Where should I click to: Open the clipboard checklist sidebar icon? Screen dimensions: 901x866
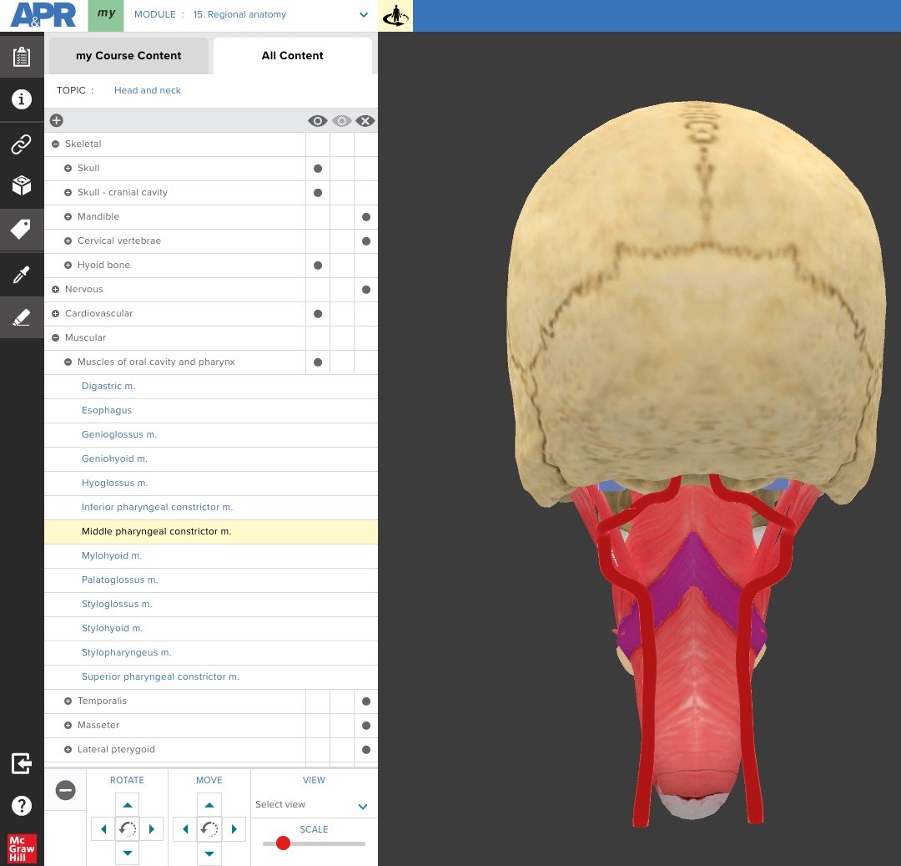point(21,56)
